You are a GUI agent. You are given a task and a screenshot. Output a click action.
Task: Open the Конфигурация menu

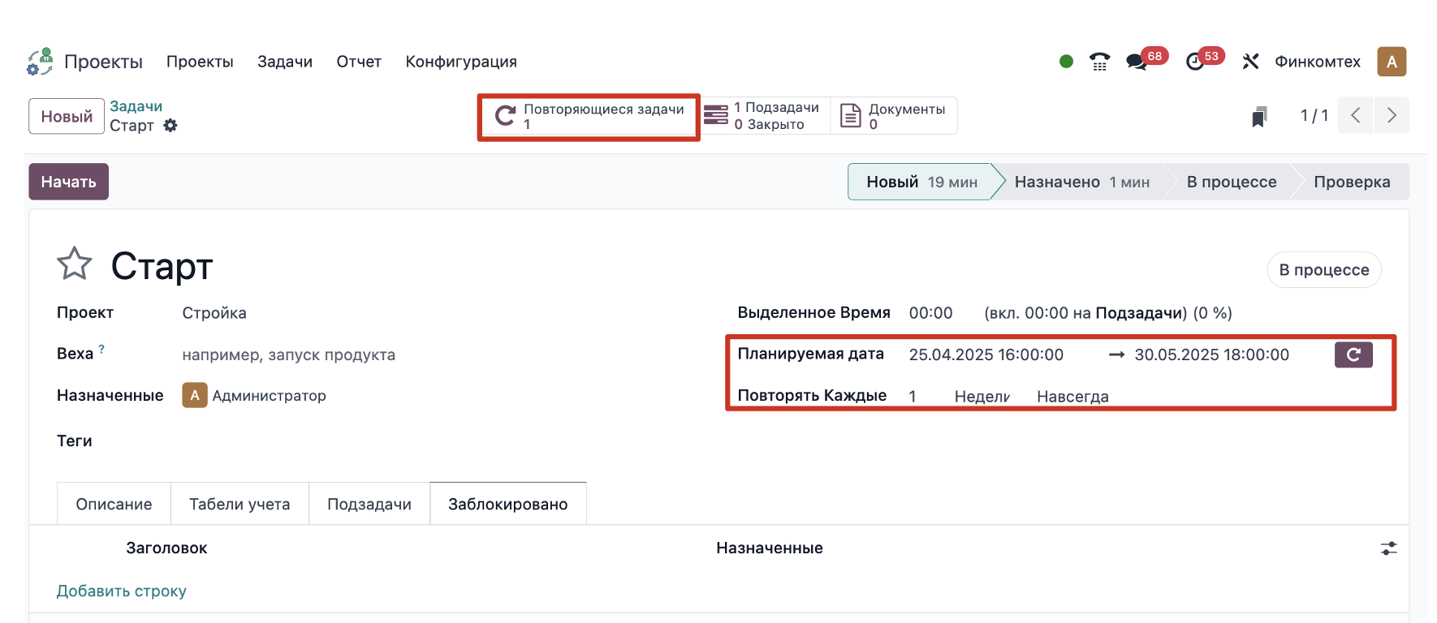[x=461, y=62]
